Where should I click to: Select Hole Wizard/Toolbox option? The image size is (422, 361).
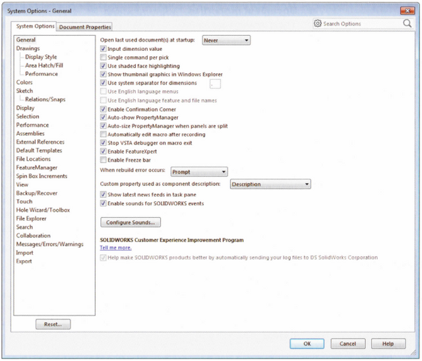pos(43,210)
